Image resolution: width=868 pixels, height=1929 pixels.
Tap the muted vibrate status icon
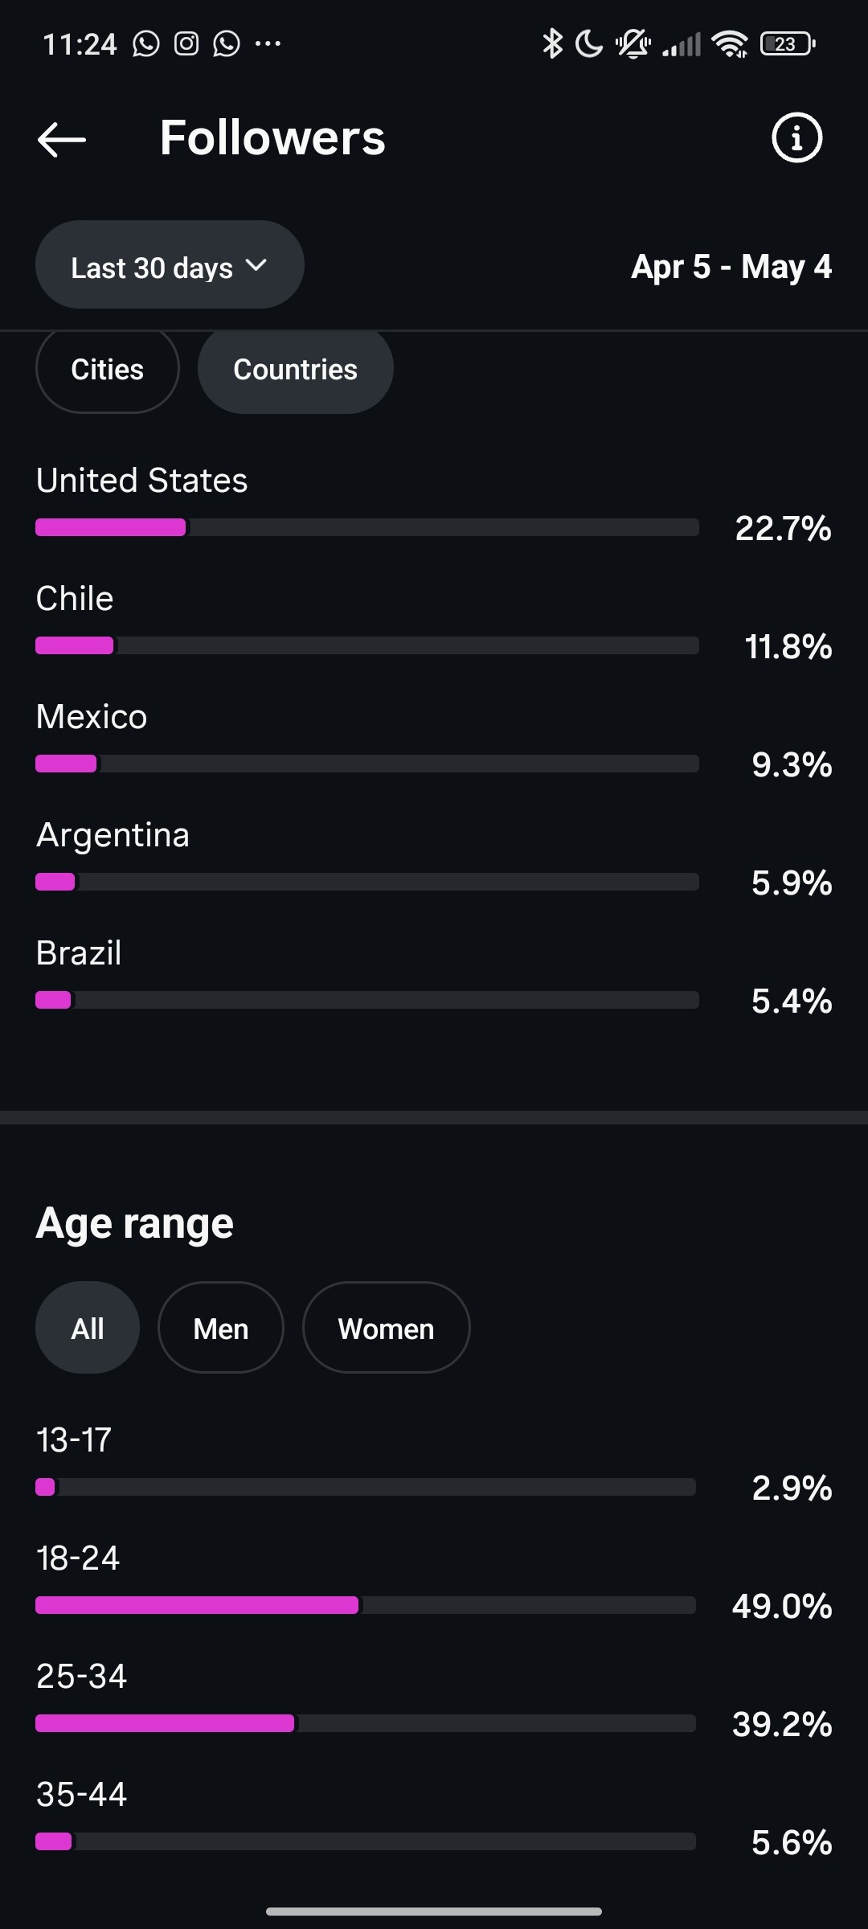(633, 43)
